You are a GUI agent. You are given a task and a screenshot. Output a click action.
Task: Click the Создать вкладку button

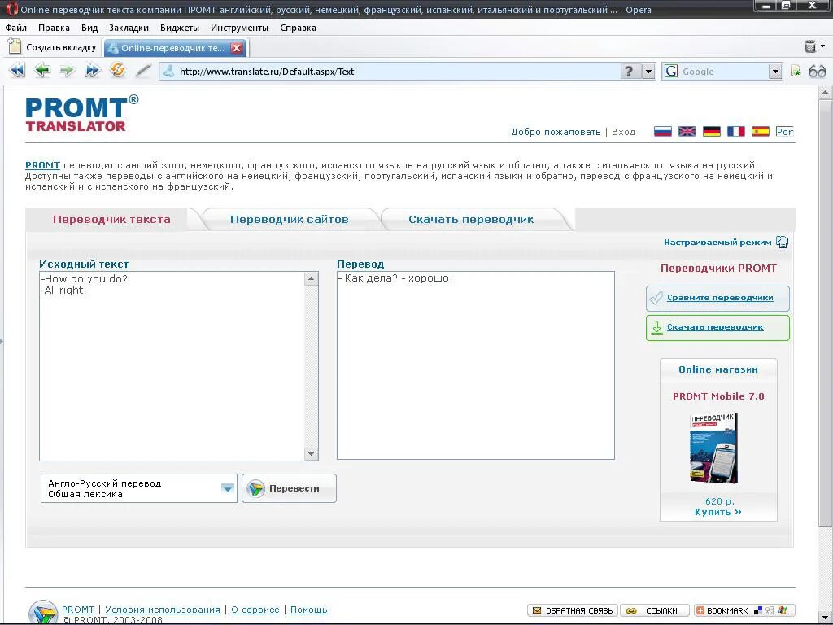[53, 47]
